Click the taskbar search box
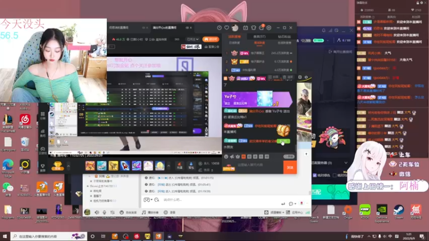The height and width of the screenshot is (241, 429). (x=49, y=236)
